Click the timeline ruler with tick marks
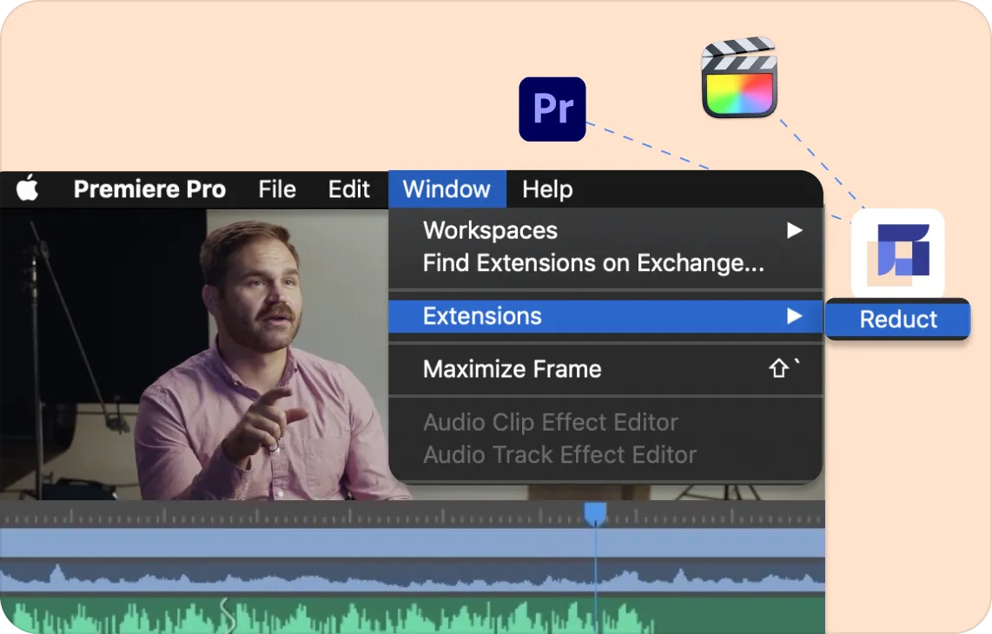The width and height of the screenshot is (992, 634). 413,514
